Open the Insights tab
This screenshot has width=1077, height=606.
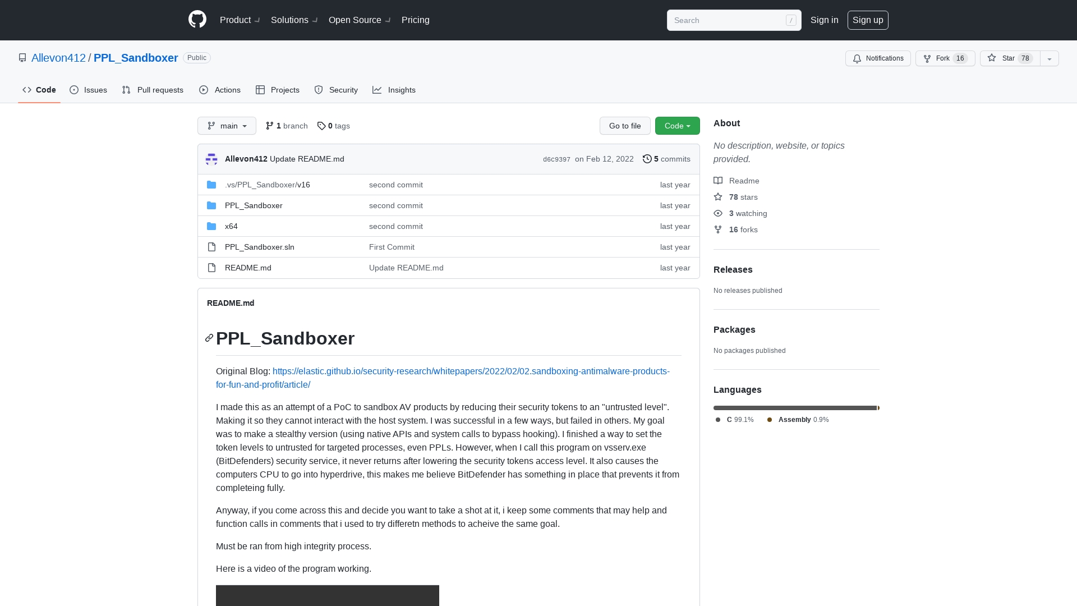[394, 90]
